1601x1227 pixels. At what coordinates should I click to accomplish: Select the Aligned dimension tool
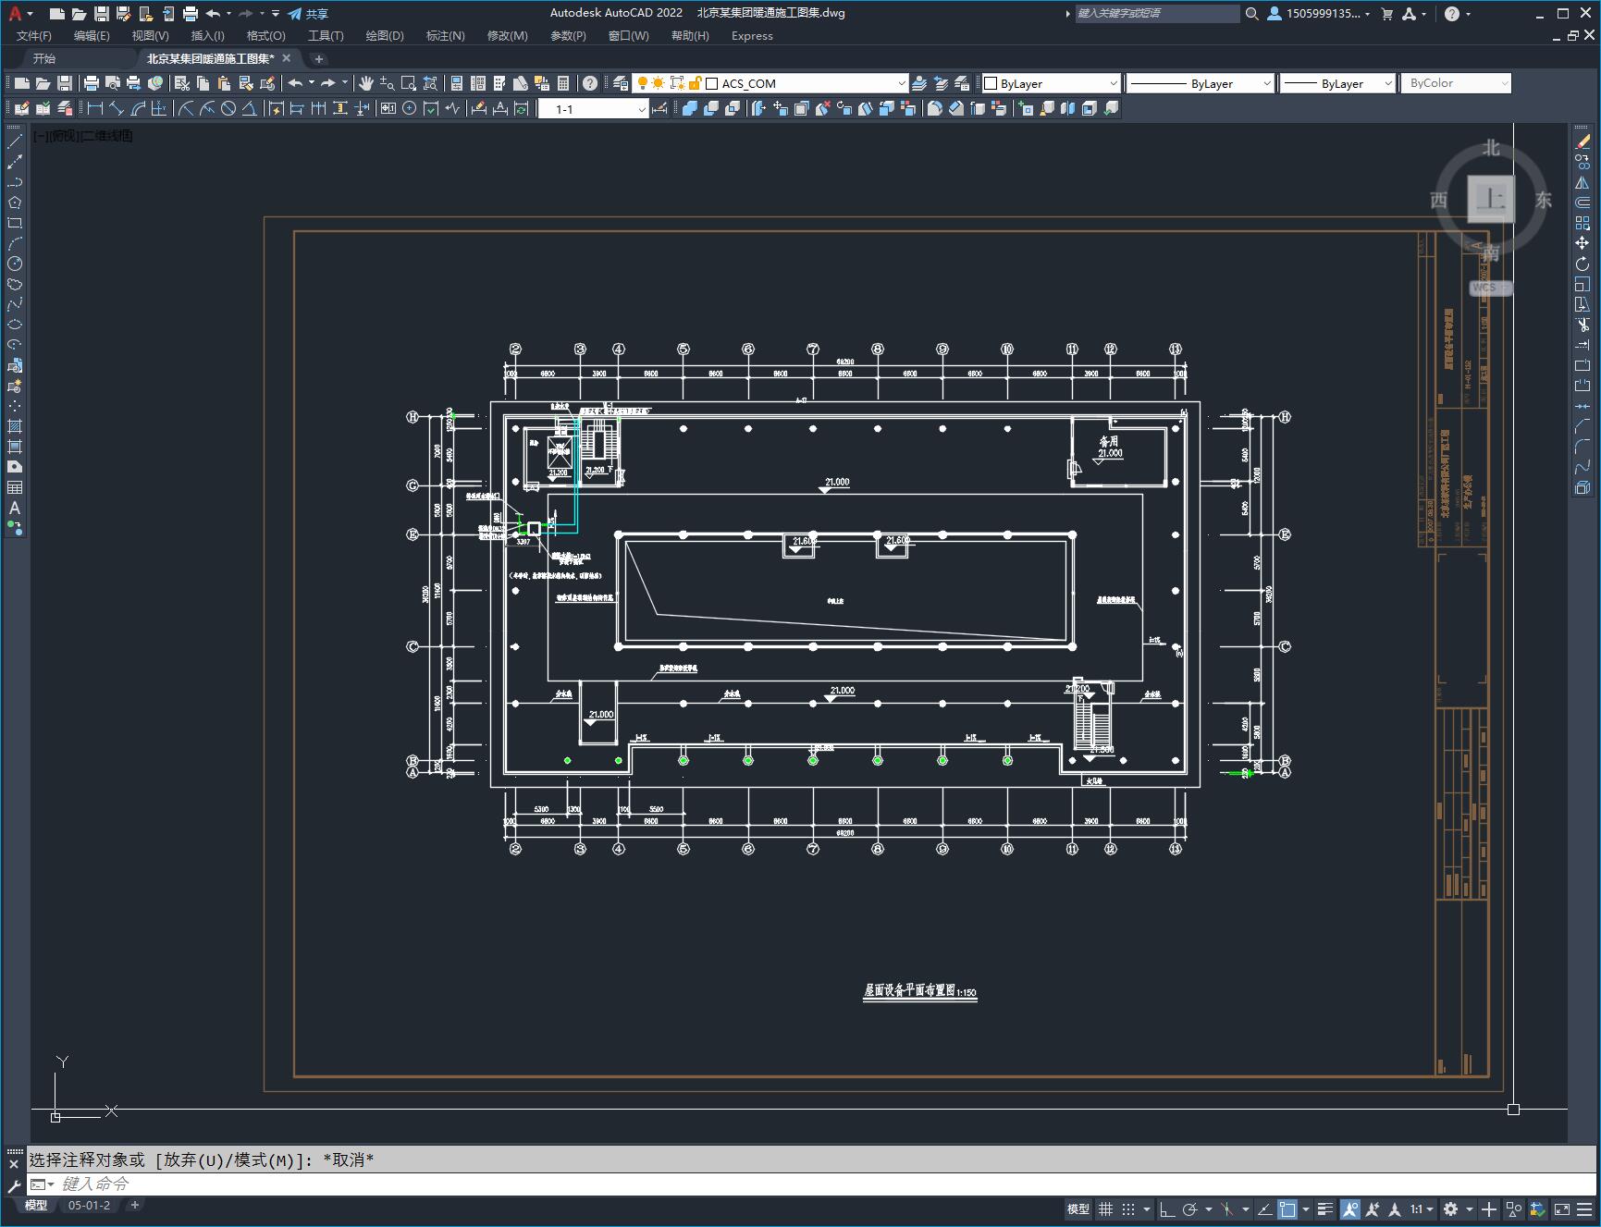pyautogui.click(x=117, y=108)
